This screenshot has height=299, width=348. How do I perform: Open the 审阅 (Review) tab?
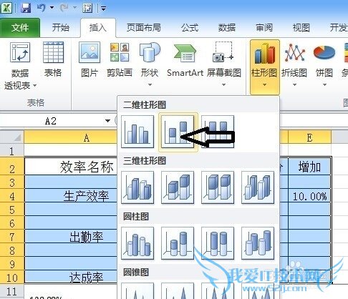(264, 28)
